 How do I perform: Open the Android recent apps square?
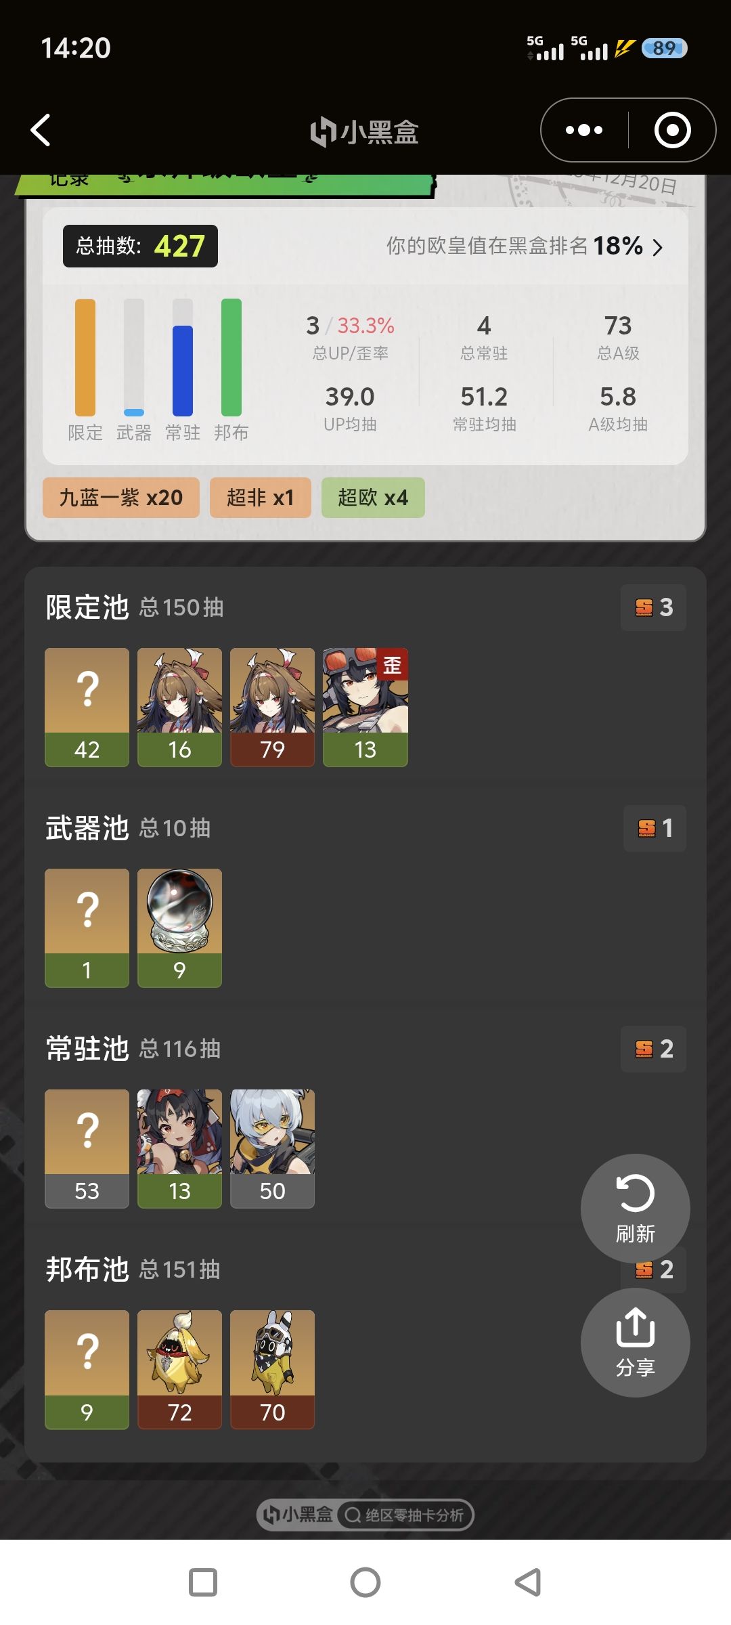[x=203, y=1582]
